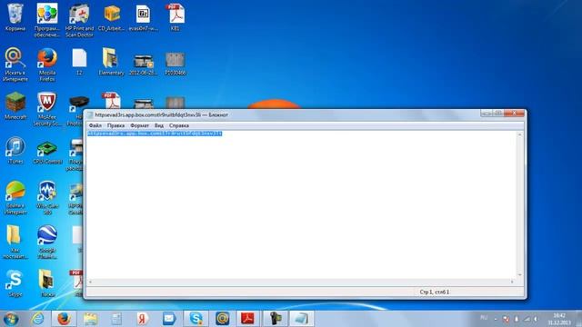Image resolution: width=582 pixels, height=327 pixels.
Task: Open the Правка menu in Notepad
Action: (x=115, y=125)
